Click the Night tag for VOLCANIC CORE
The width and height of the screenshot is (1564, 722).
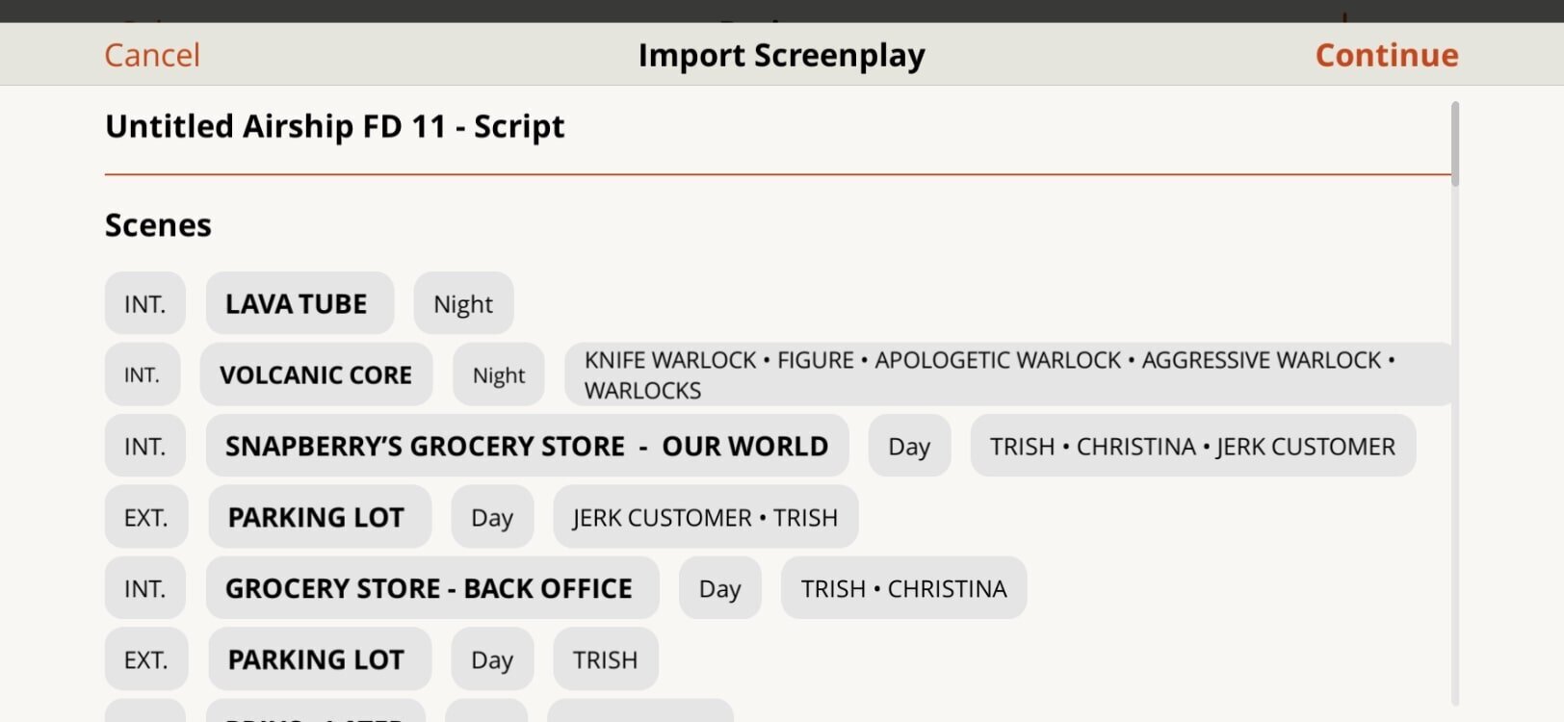(x=498, y=374)
